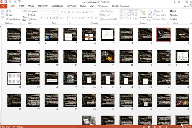Toggle italic formatting
This screenshot has width=192, height=128.
pos(44,18)
